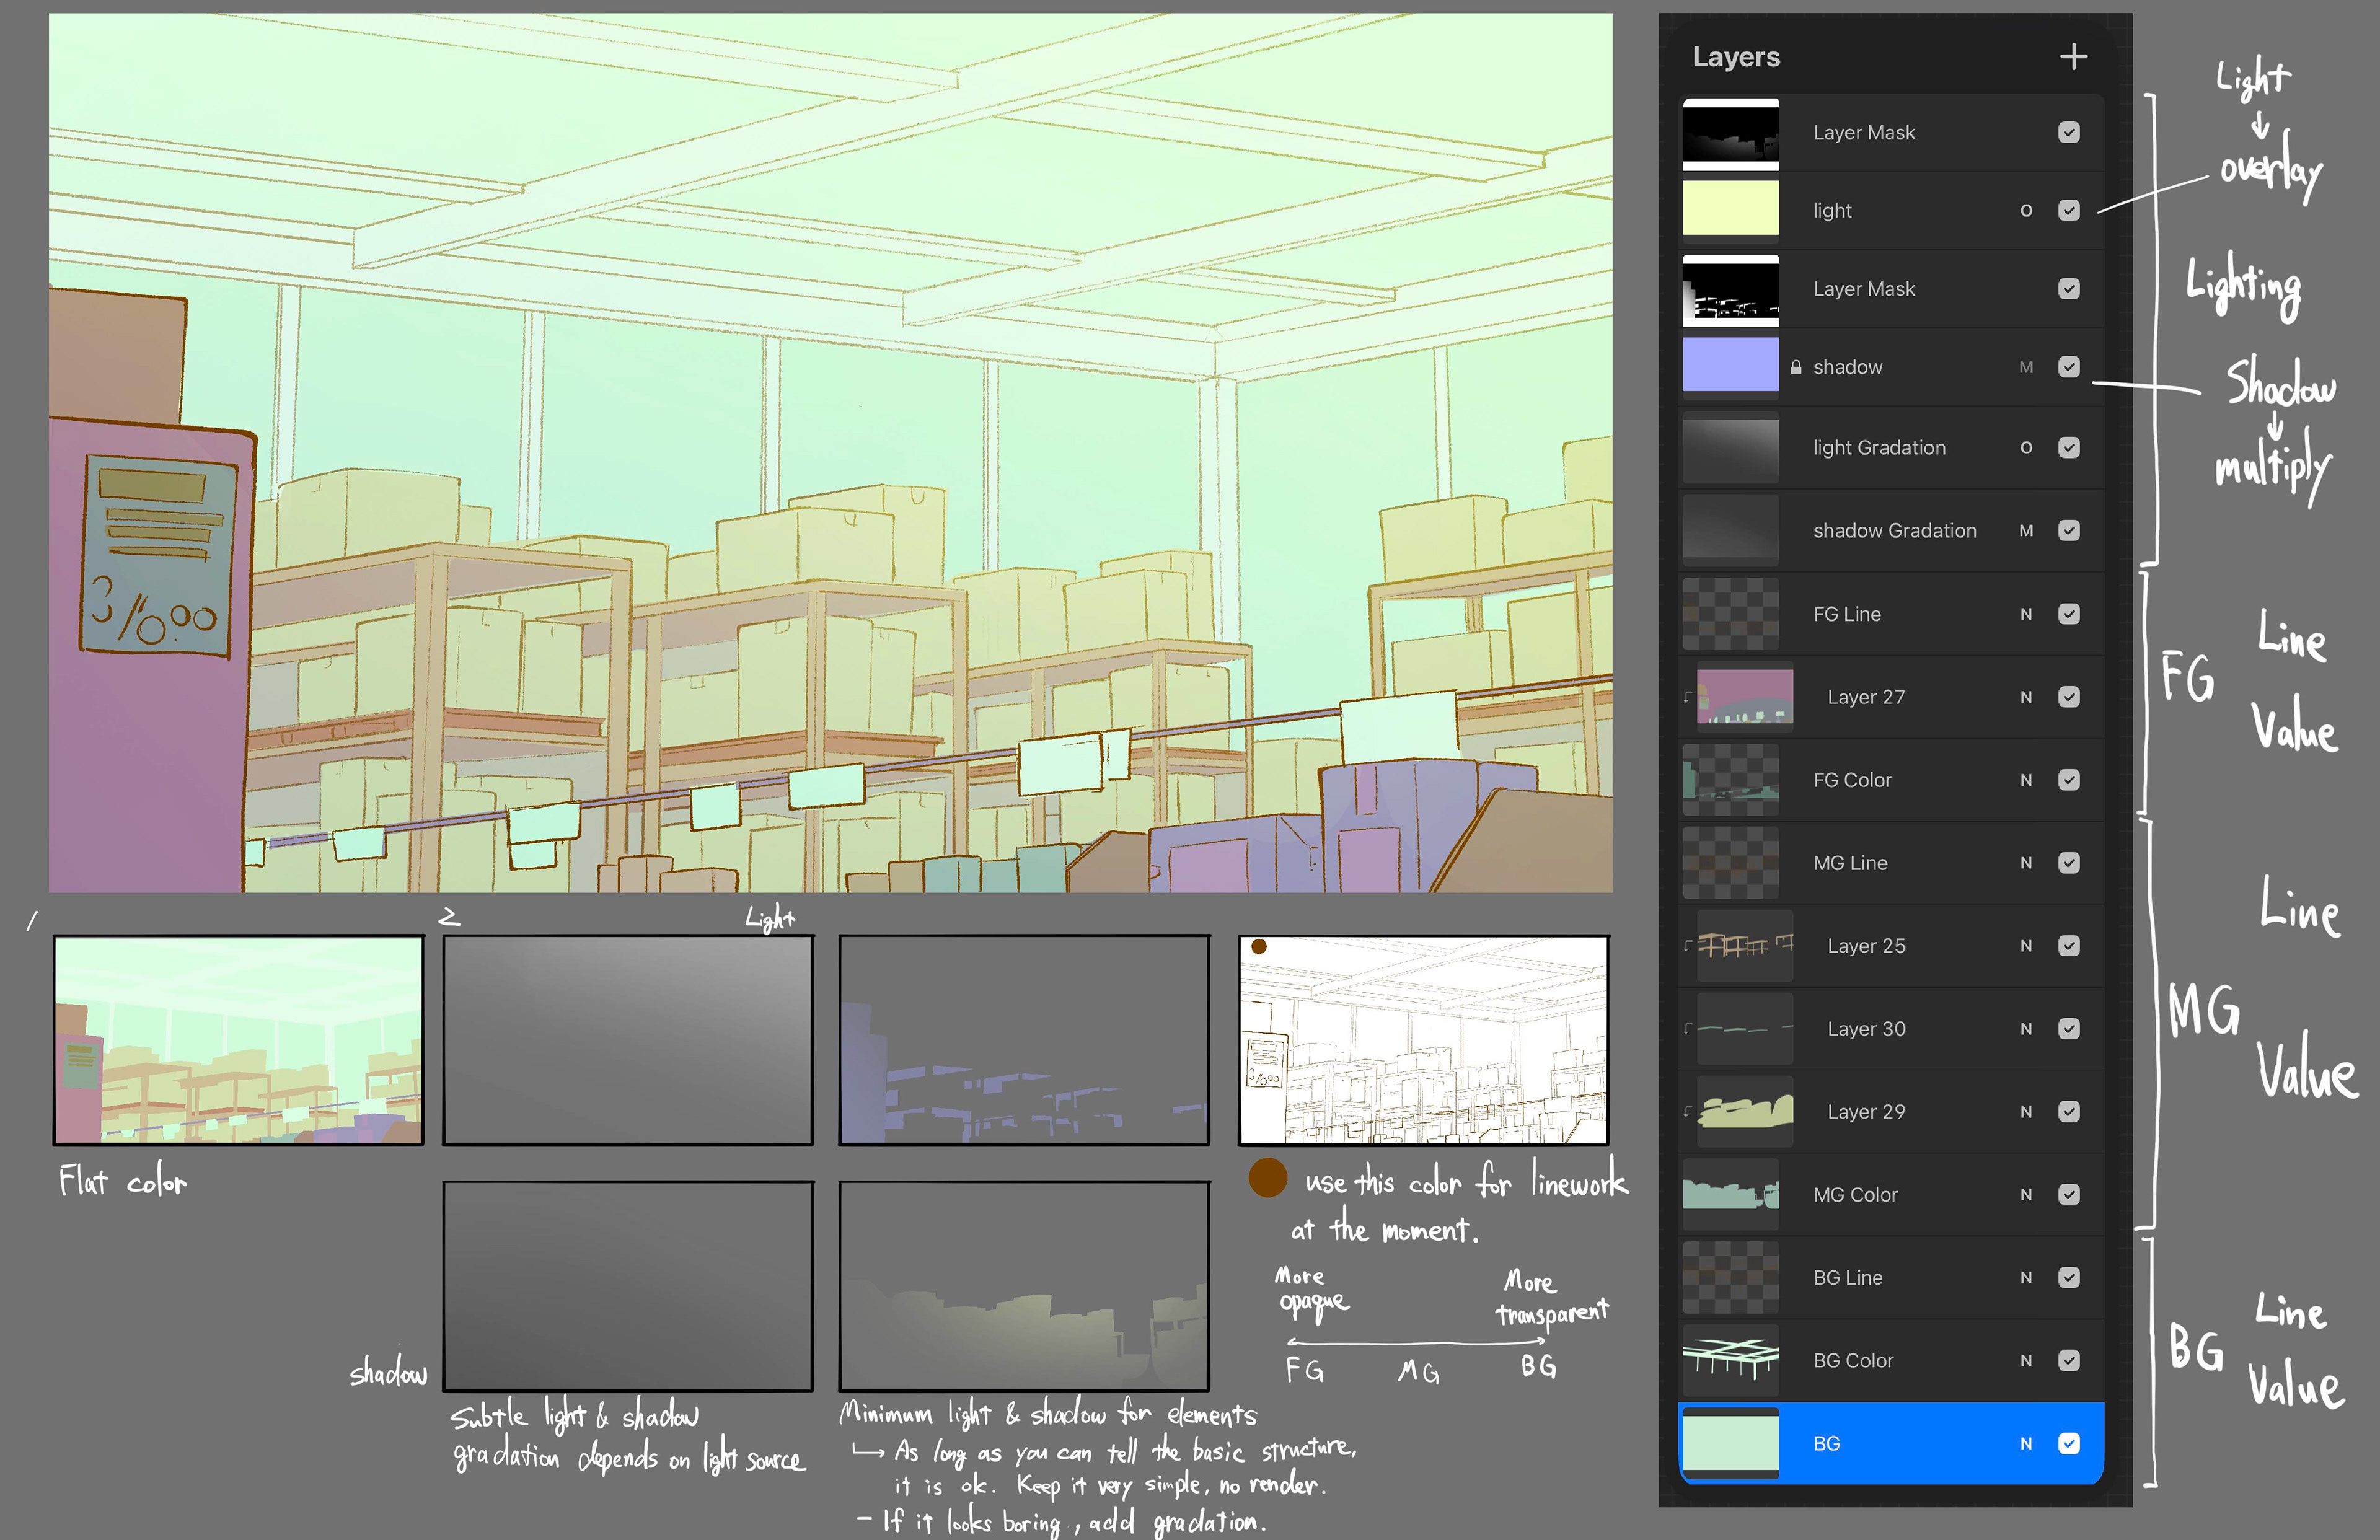This screenshot has width=2380, height=1540.
Task: Click the yellow boxes light preview
Action: (1024, 1286)
